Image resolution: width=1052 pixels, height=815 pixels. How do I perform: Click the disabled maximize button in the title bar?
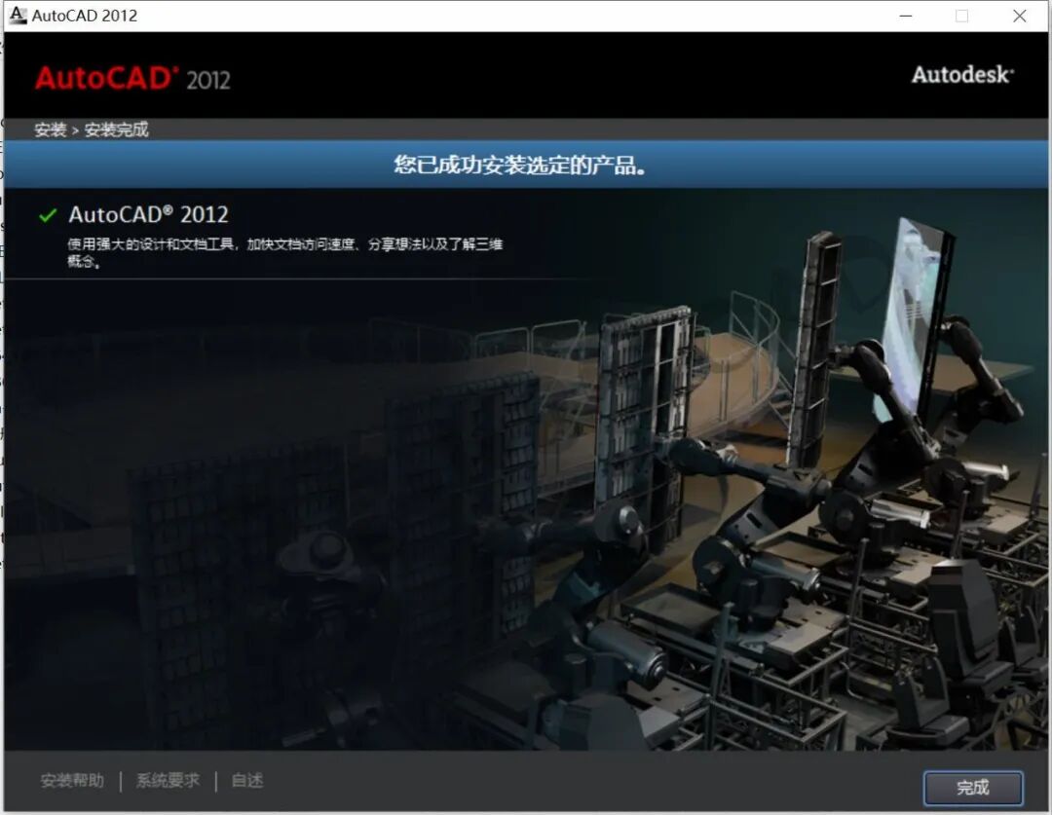962,16
